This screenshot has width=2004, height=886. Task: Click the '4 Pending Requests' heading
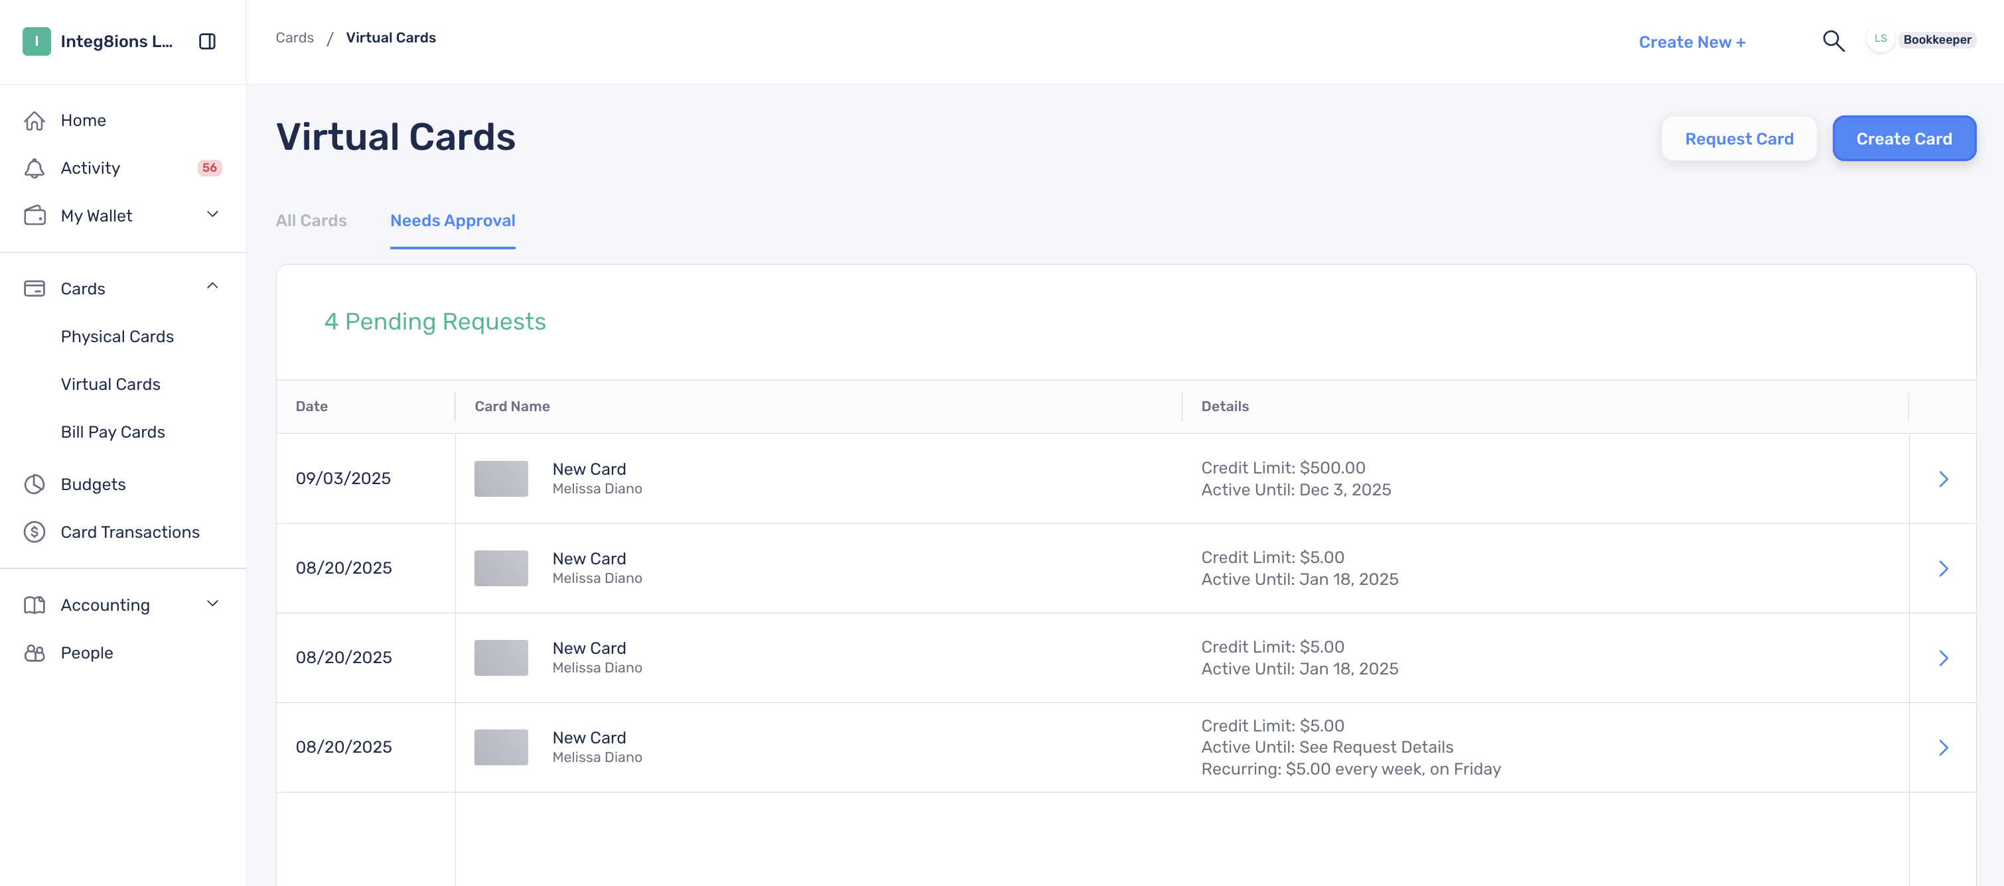click(x=435, y=322)
